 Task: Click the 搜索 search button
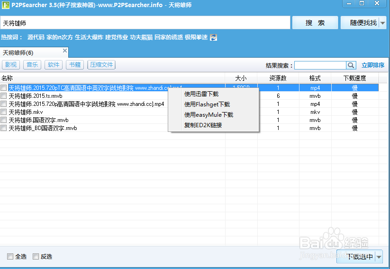tap(315, 23)
